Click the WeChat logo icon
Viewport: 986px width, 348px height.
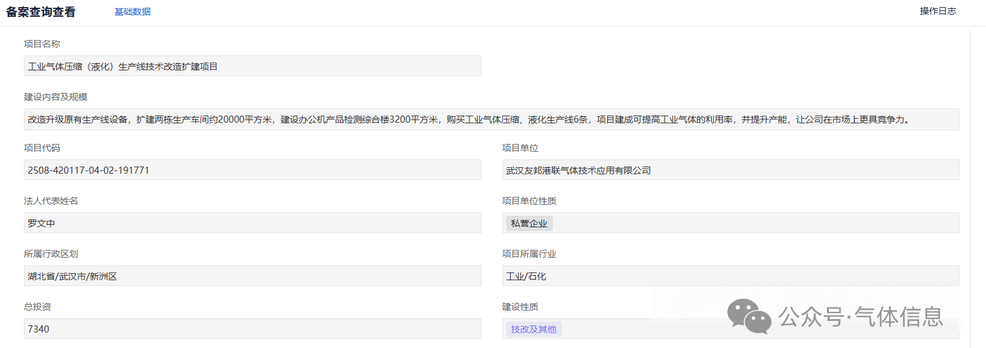[749, 316]
